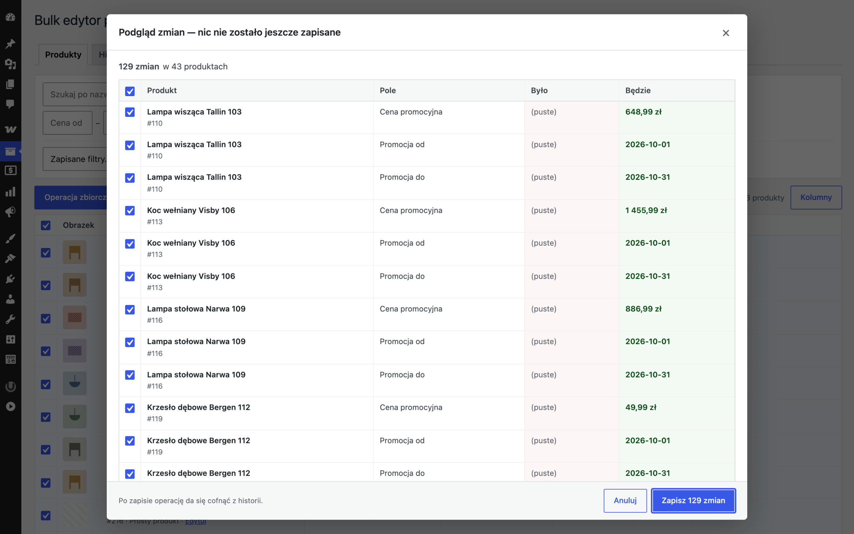This screenshot has height=534, width=854.
Task: Click the Cena od input field
Action: (x=67, y=123)
